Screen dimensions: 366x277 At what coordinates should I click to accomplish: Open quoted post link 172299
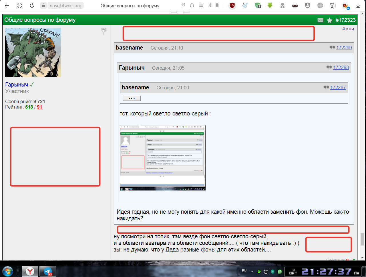[x=344, y=48]
